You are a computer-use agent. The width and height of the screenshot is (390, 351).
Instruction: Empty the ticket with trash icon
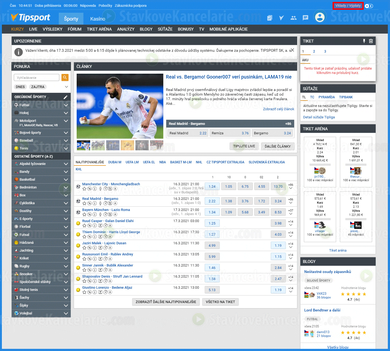pyautogui.click(x=371, y=41)
